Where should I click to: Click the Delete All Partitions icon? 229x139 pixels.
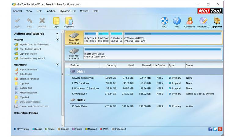[x=16, y=79]
